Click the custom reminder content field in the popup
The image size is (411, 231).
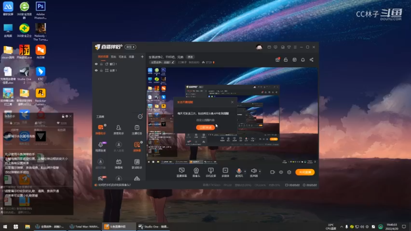tap(205, 120)
